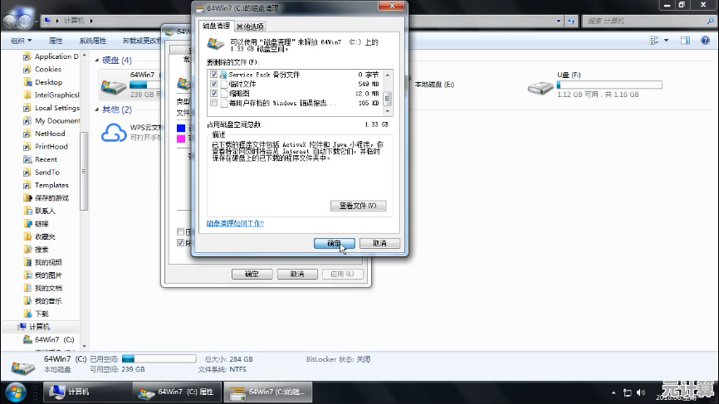Image resolution: width=719 pixels, height=404 pixels.
Task: Switch to the 其他选项 tab
Action: pos(250,27)
